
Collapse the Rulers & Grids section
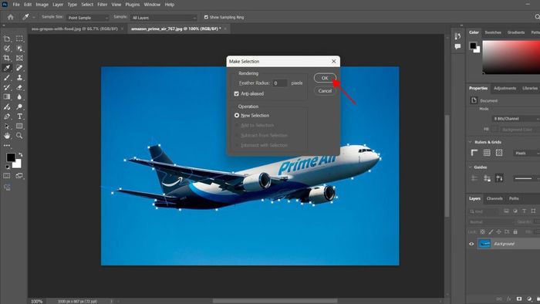click(470, 142)
